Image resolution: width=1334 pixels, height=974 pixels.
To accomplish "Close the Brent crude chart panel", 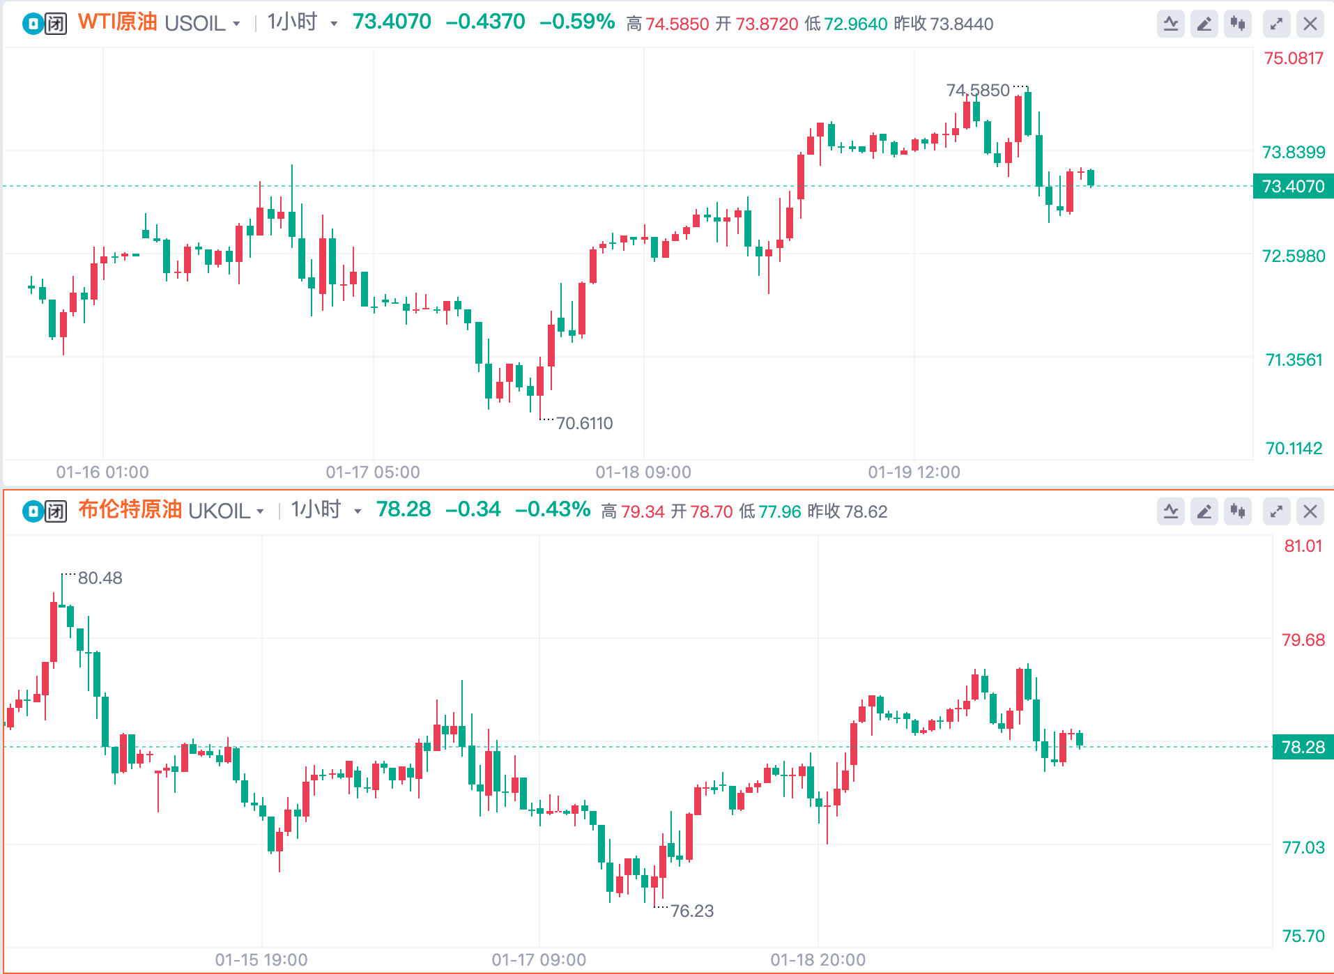I will (x=1310, y=512).
